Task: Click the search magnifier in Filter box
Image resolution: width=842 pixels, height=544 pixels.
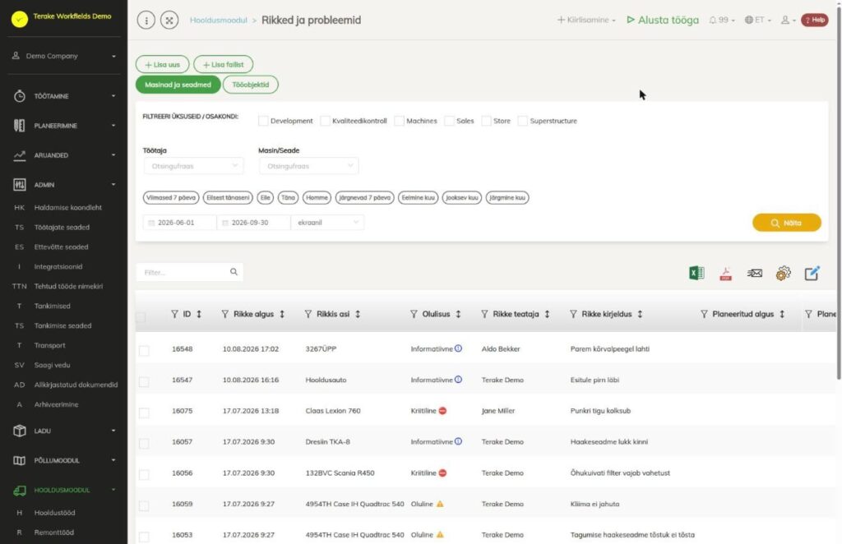Action: (234, 272)
